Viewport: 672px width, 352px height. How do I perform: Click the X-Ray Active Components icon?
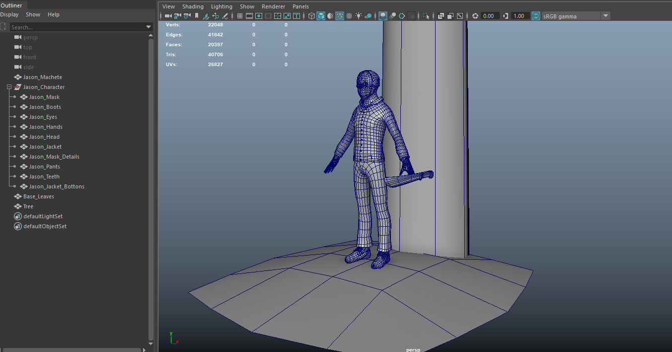click(x=450, y=16)
